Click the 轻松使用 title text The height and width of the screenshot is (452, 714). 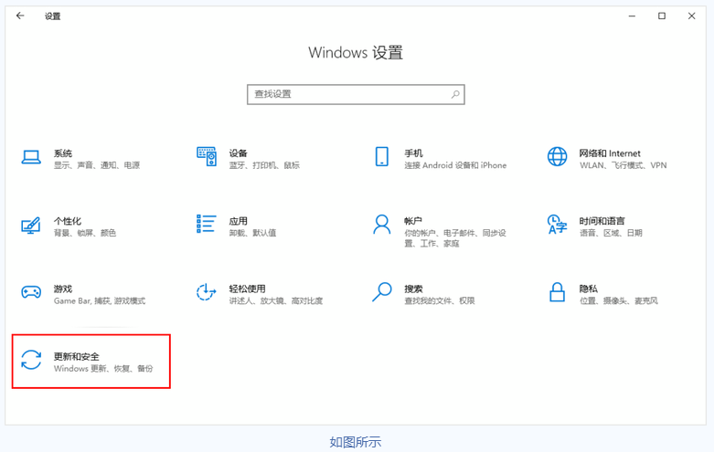247,289
